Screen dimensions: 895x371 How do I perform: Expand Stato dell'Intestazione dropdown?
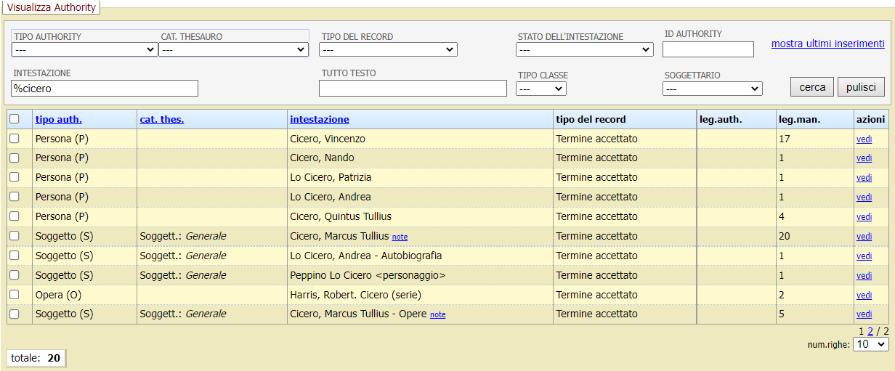584,50
